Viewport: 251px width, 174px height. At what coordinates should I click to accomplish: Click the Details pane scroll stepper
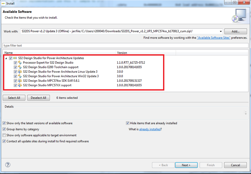pos(245,113)
